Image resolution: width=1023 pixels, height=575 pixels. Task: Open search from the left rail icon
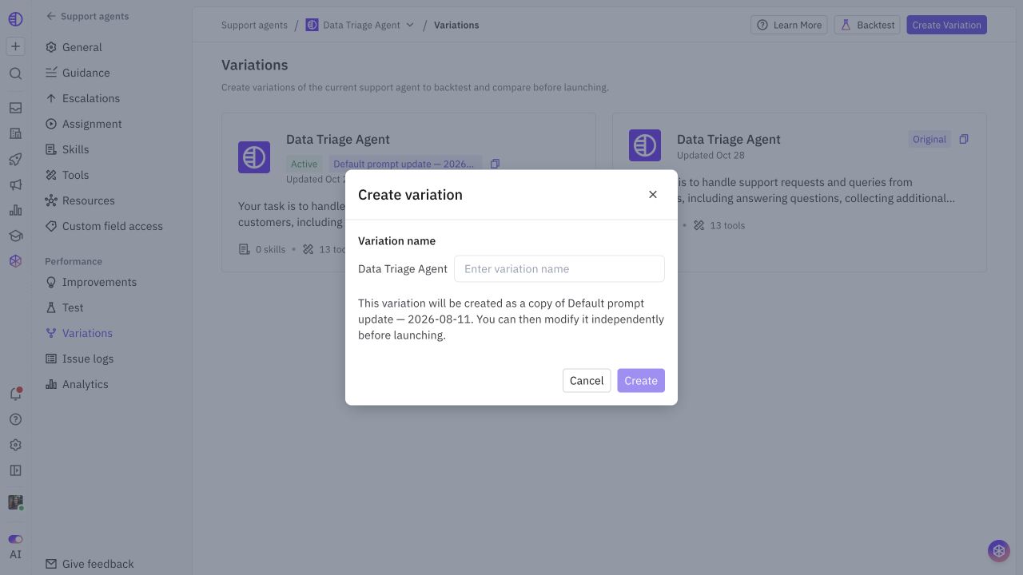click(x=15, y=73)
